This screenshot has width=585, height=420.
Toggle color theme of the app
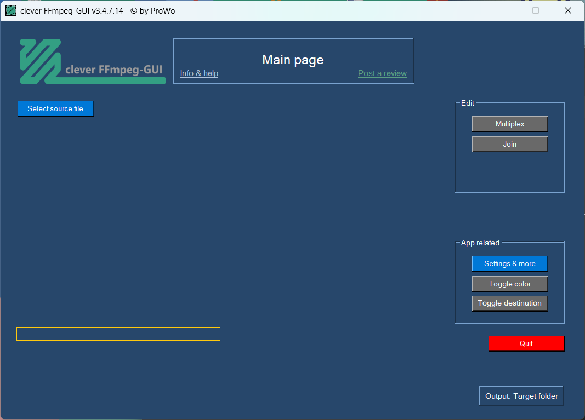[510, 284]
